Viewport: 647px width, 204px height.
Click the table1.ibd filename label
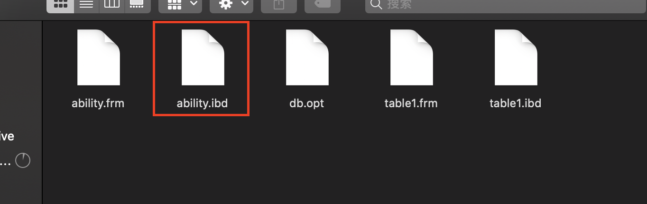[516, 103]
